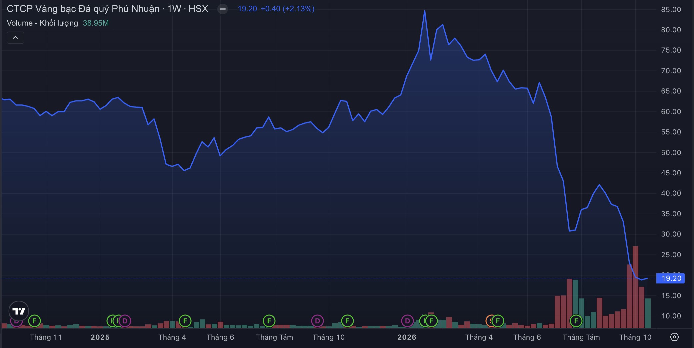Click the F marker right of the first Tháng 10
Screen dimensions: 694x348
(347, 321)
